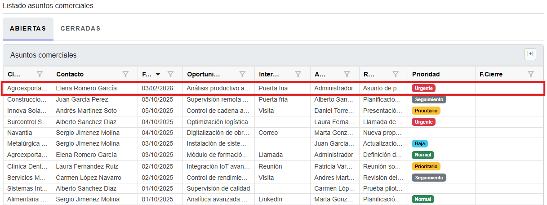Click the add new record icon in Asuntos comerciales header
Screen dimensions: 547x205
(x=530, y=54)
